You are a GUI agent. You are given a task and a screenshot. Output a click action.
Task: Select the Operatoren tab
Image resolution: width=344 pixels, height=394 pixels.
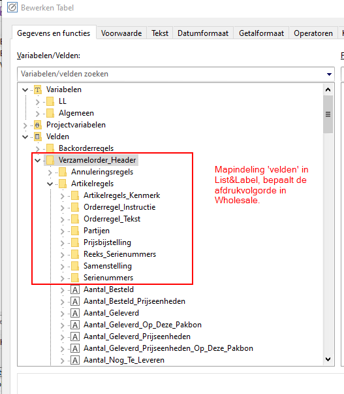pos(313,33)
